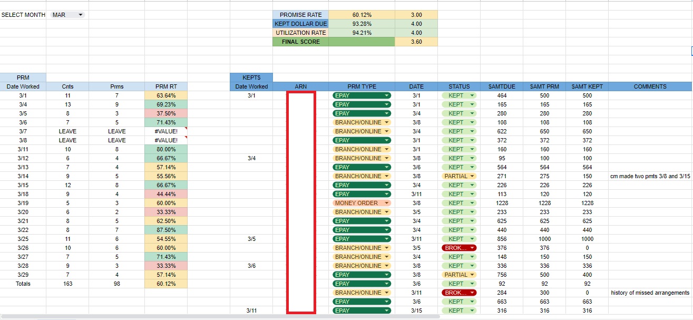Select the 63.64% promise rate cell

click(166, 95)
